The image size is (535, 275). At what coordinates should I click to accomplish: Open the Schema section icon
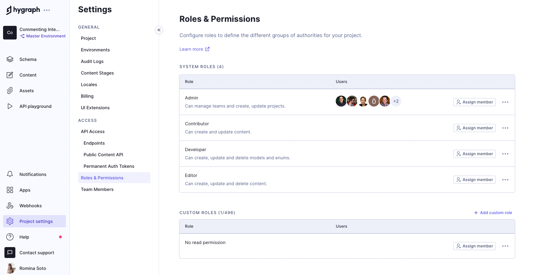(x=10, y=59)
